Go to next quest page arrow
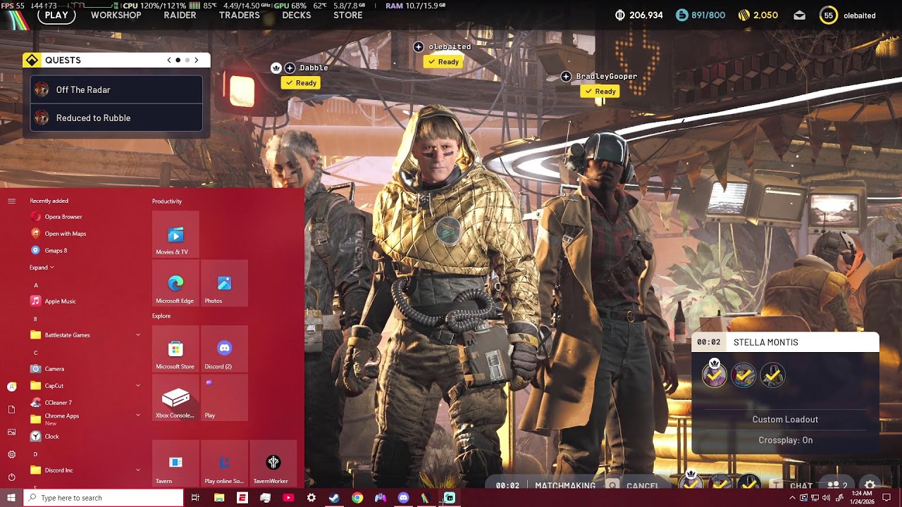The height and width of the screenshot is (507, 902). (x=197, y=61)
